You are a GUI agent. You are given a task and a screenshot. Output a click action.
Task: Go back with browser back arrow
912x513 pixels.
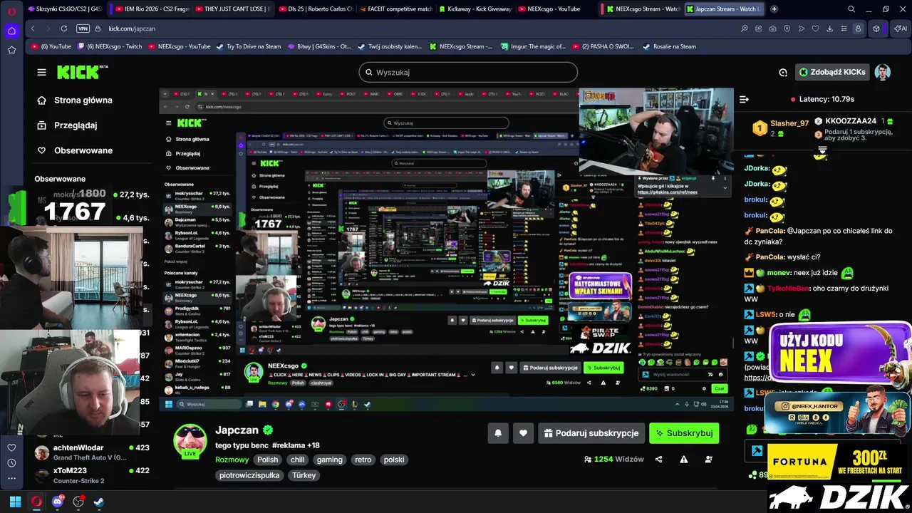point(33,28)
